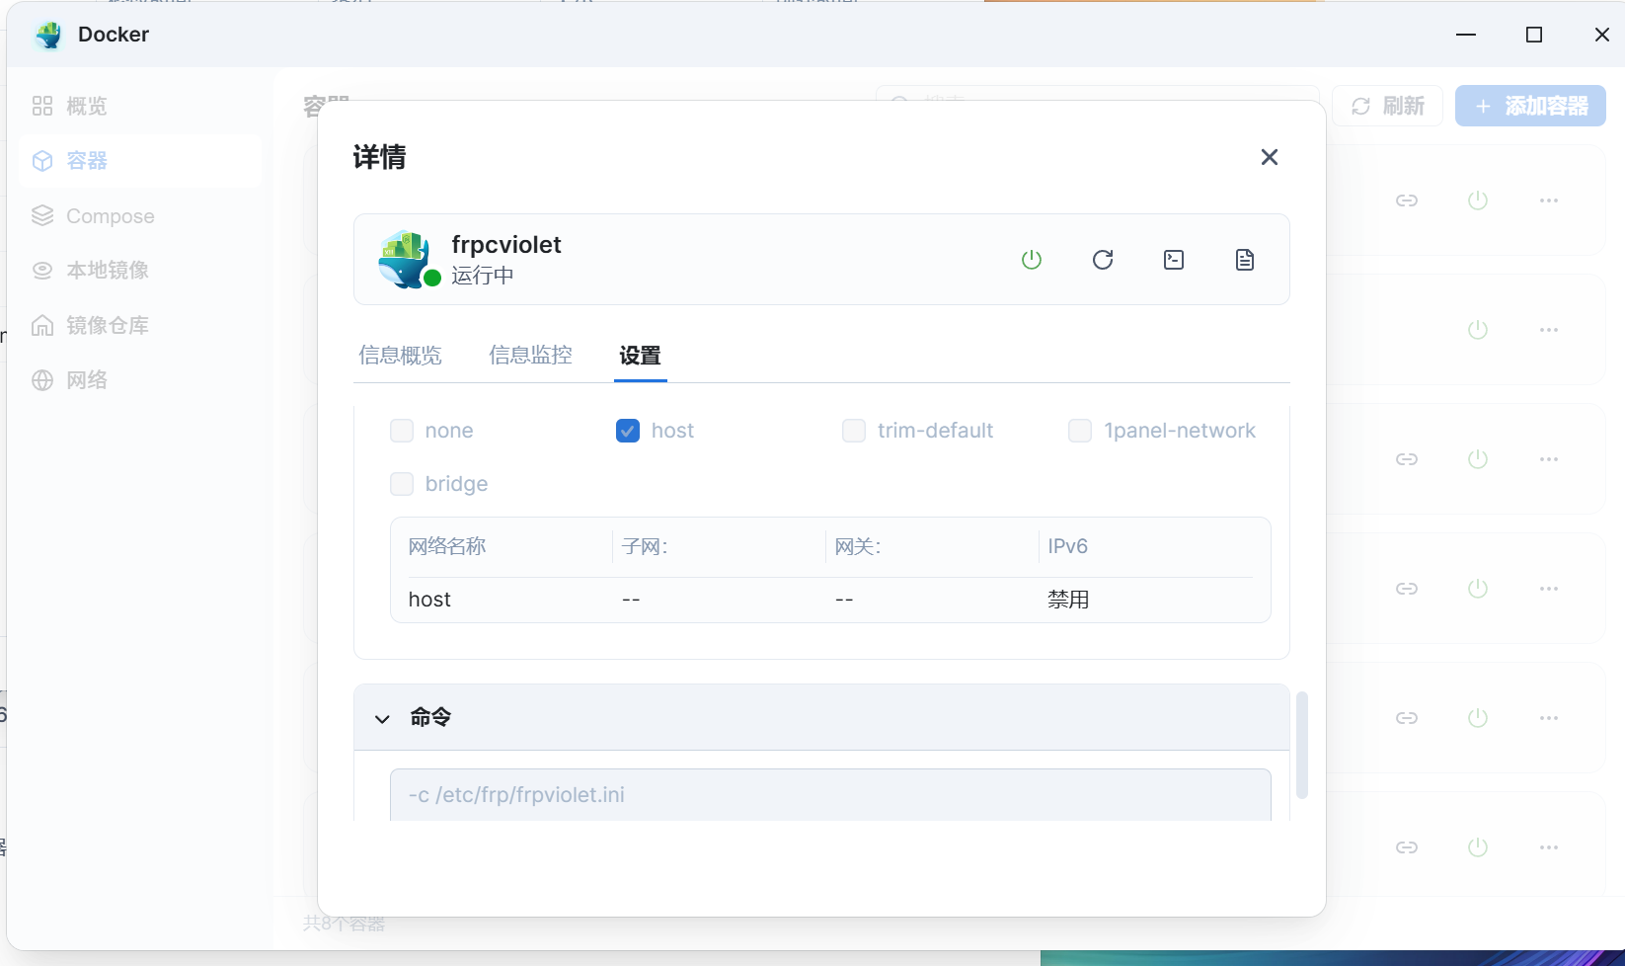Tick the trim-default network checkbox
The width and height of the screenshot is (1625, 966).
coord(854,431)
